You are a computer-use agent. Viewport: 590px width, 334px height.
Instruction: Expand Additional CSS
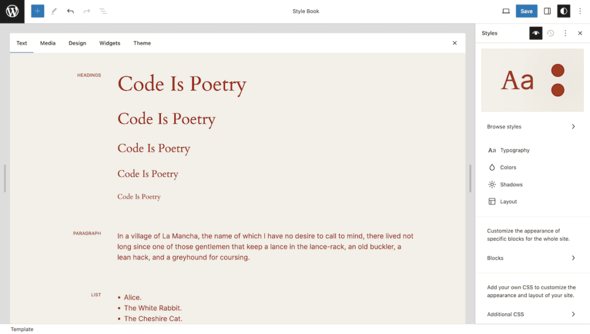pyautogui.click(x=531, y=314)
